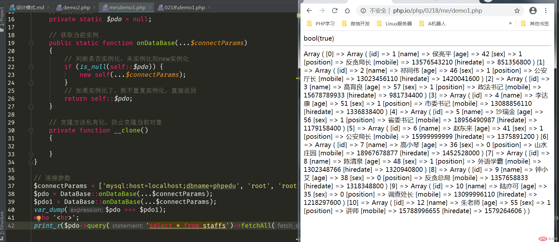Open the PHP学习 bookmark folder
Screen dimensions: 559x242
321,24
